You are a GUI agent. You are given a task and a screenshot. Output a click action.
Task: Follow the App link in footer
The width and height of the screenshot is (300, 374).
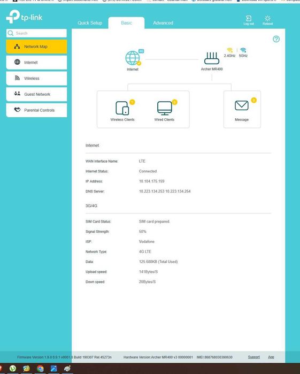[x=271, y=357]
